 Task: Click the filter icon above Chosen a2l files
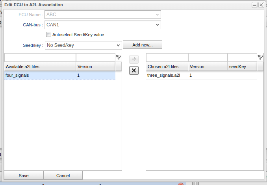[260, 57]
